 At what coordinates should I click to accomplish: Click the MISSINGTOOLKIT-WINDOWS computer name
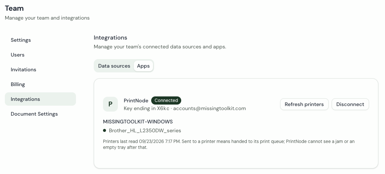coord(138,122)
